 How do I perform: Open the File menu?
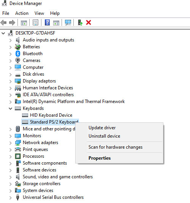tap(6, 13)
